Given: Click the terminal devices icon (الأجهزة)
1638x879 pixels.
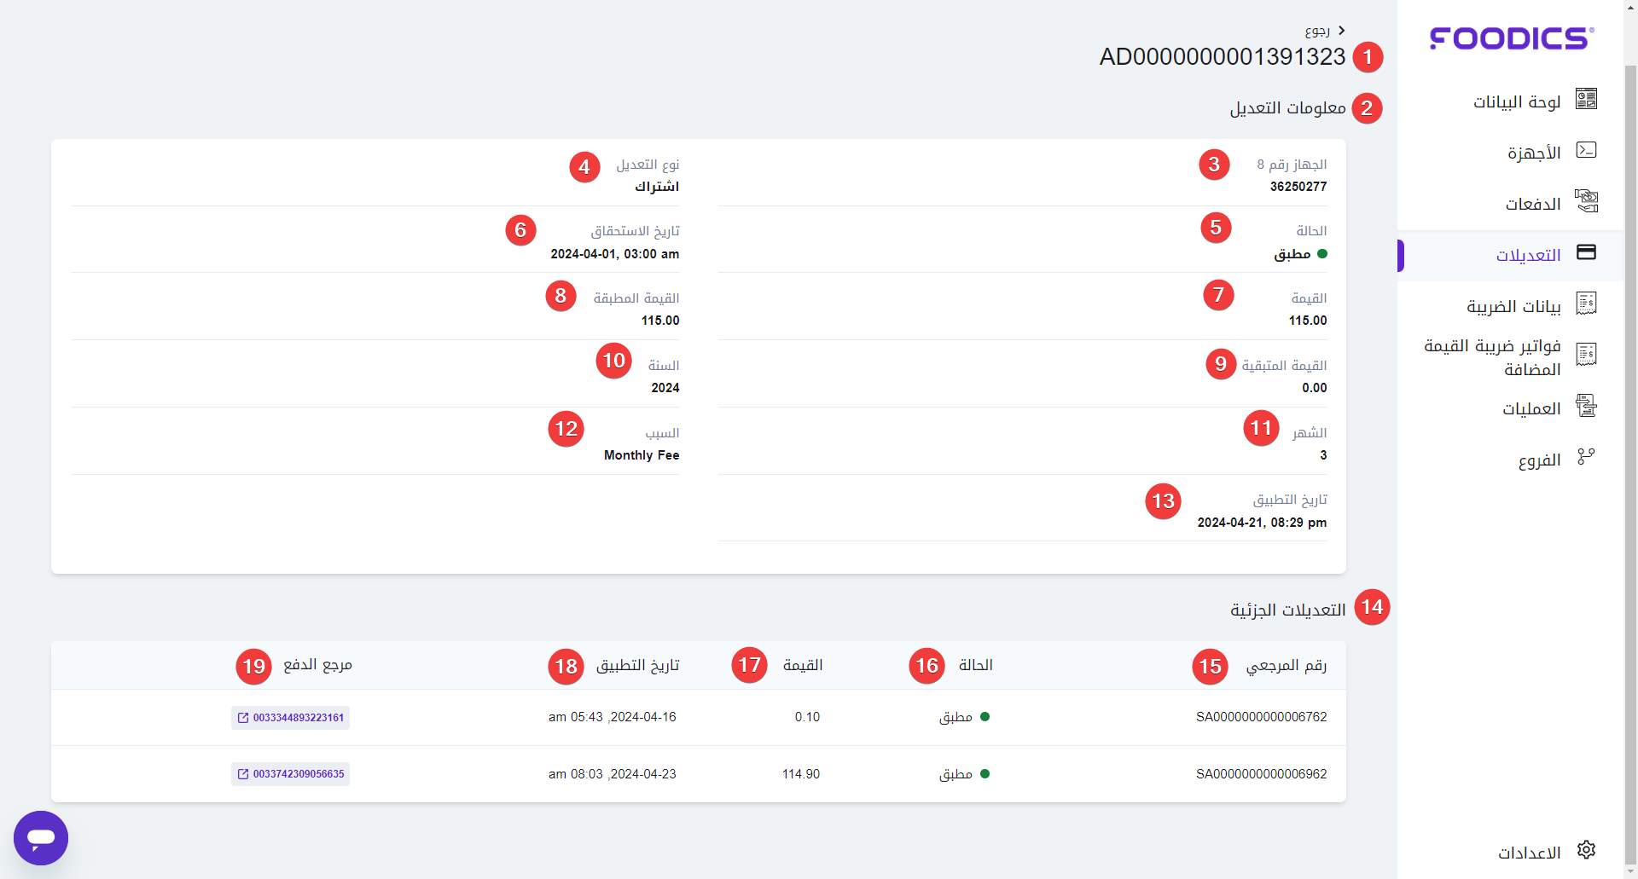Looking at the screenshot, I should click(x=1586, y=150).
